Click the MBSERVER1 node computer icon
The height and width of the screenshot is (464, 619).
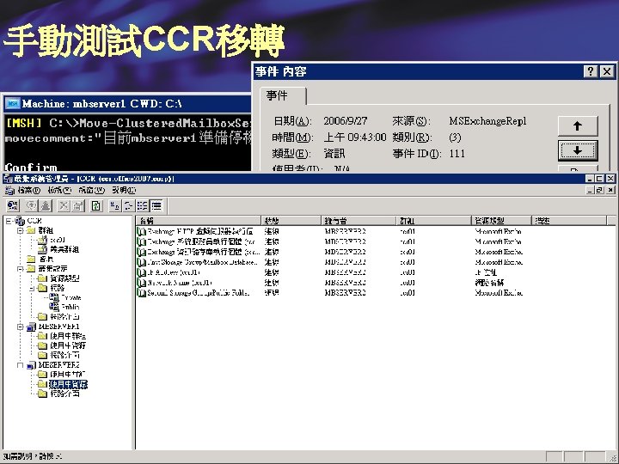pos(31,327)
